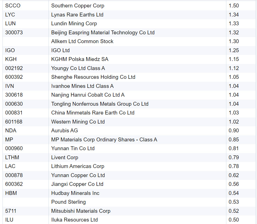257x224 pixels.
Task: Select Nanjing Hanrui Cobalt Co Ltd A
Action: [88, 95]
